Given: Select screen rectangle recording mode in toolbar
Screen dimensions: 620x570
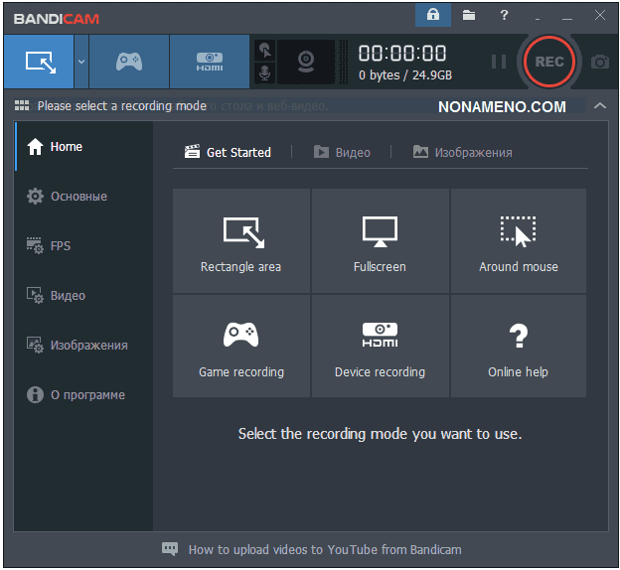Looking at the screenshot, I should (x=40, y=62).
